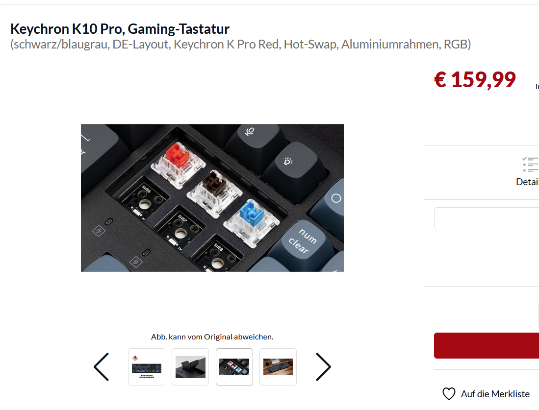539x410 pixels.
Task: Show the previous product image with left arrow
Action: pyautogui.click(x=102, y=367)
